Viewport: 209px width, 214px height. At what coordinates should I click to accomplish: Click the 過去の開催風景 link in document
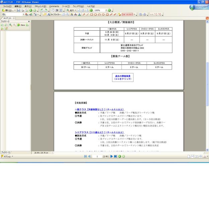pos(123,77)
